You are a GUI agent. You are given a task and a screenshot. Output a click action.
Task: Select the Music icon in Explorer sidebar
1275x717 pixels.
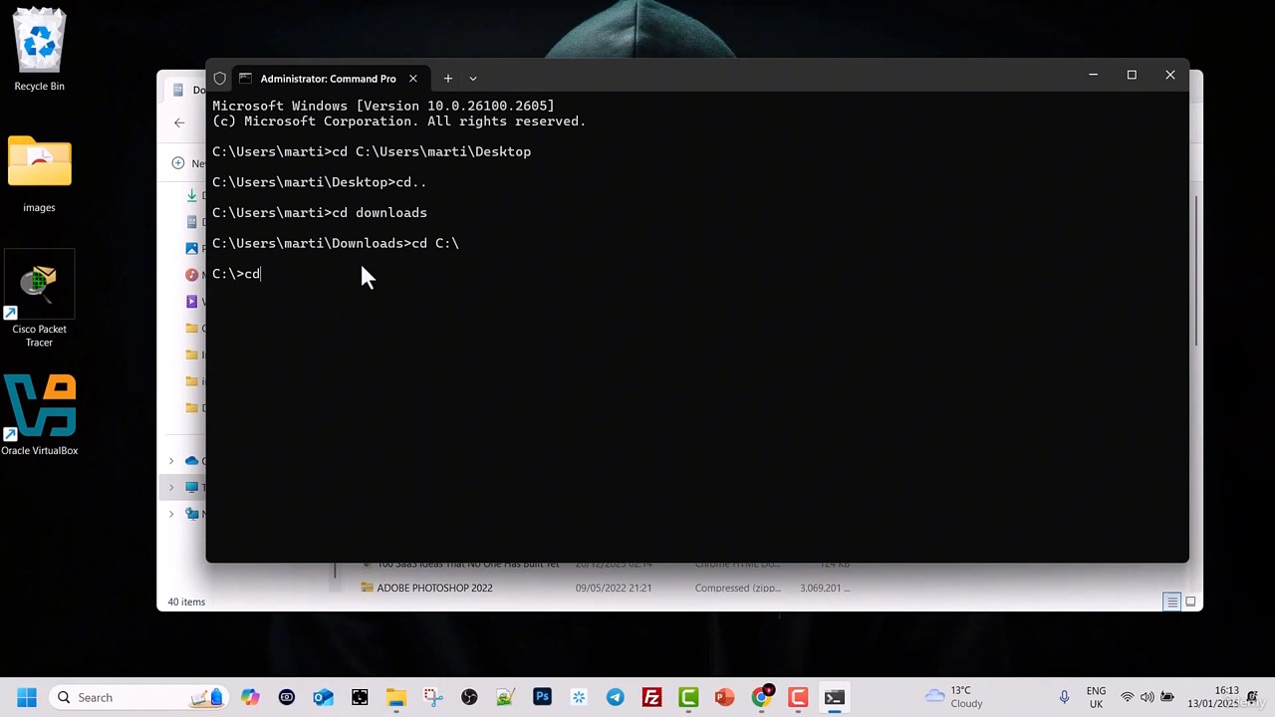pos(192,275)
